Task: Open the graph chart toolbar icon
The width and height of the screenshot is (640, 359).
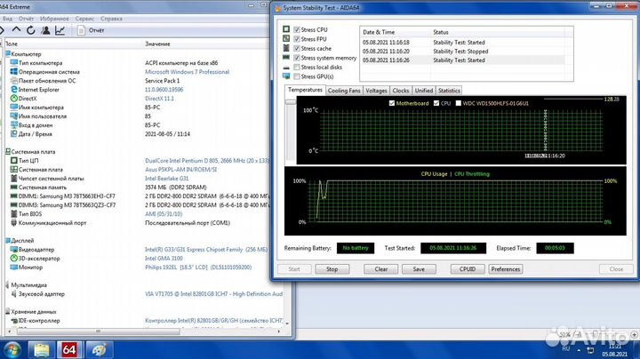Action: pos(60,30)
